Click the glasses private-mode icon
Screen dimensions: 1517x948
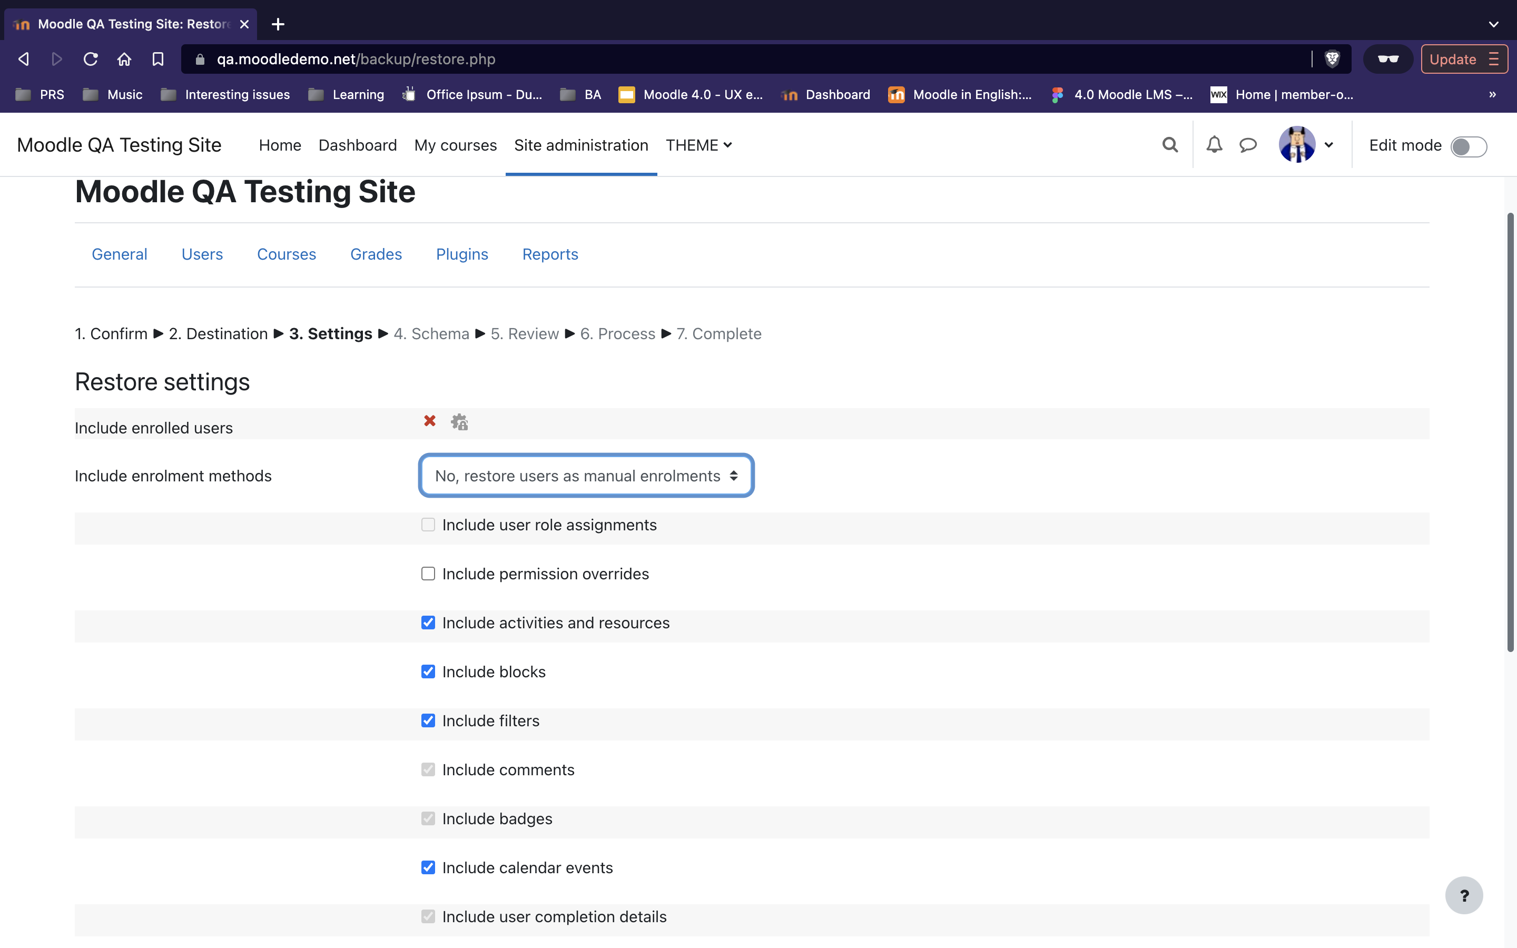click(1388, 59)
